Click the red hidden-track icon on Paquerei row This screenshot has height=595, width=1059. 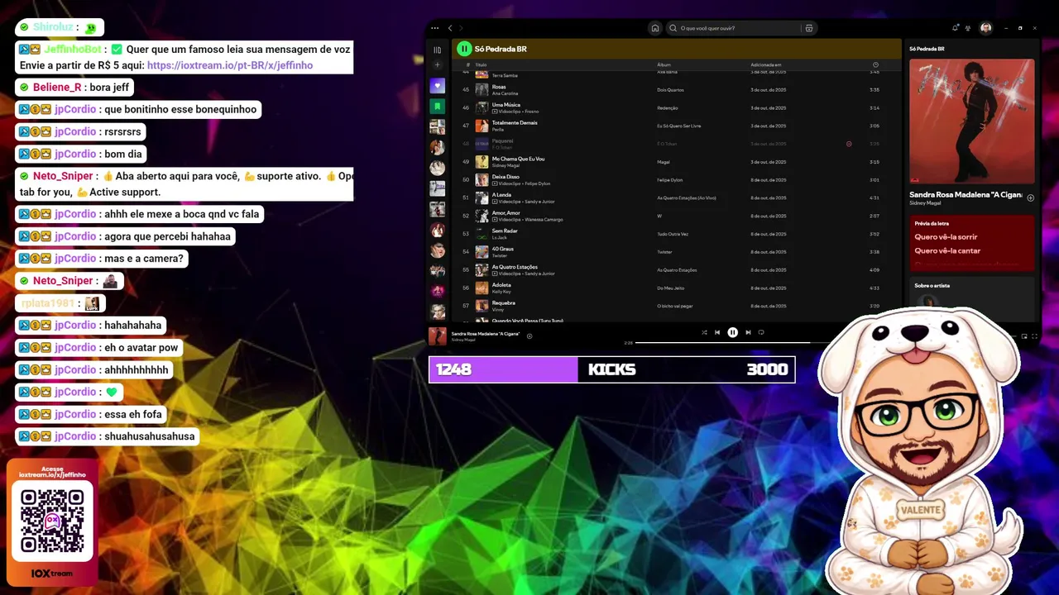pos(849,144)
